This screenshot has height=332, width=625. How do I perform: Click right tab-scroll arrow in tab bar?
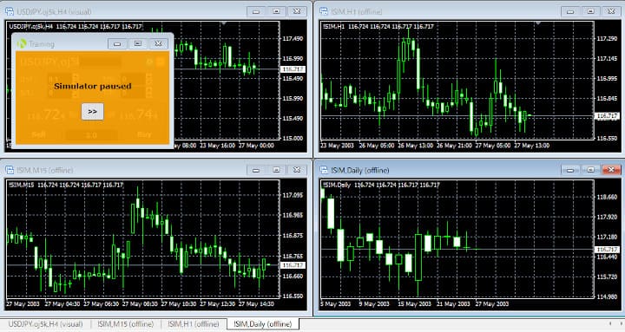pyautogui.click(x=621, y=323)
